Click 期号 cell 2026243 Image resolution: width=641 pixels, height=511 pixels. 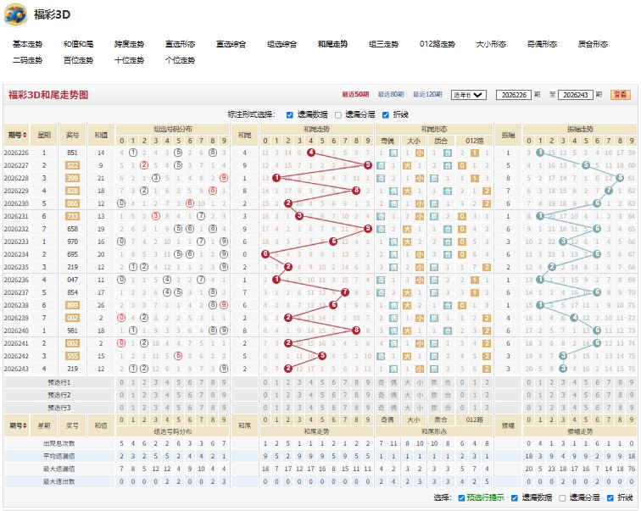[x=16, y=369]
